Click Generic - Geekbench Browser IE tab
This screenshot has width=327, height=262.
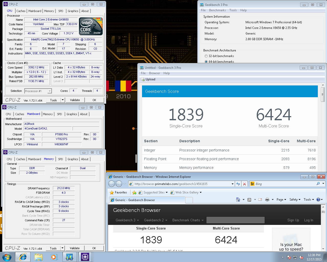(147, 200)
